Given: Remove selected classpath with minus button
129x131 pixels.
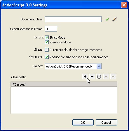Looking at the screenshot, I should 92,77.
